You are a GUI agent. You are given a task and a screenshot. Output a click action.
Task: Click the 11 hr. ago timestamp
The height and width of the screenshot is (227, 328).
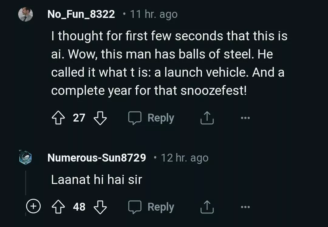click(154, 14)
